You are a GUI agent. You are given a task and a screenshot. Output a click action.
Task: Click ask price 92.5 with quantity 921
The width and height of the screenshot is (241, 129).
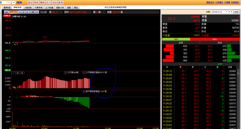[210, 57]
